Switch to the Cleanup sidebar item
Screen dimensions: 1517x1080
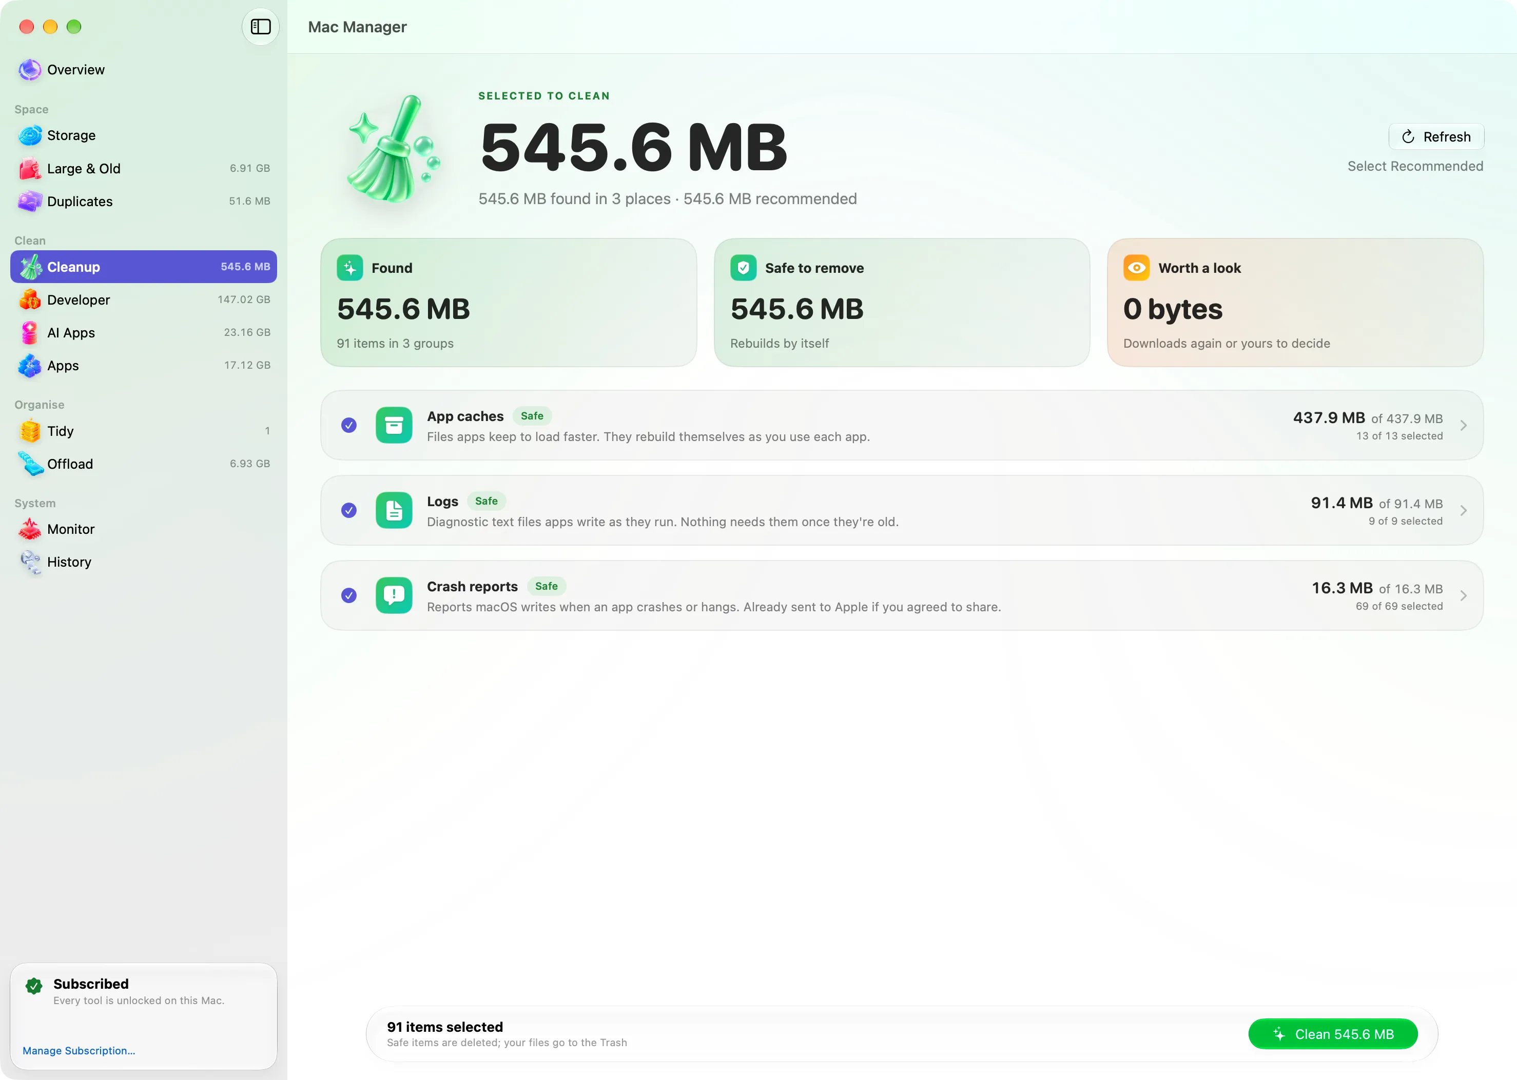pos(144,267)
